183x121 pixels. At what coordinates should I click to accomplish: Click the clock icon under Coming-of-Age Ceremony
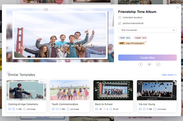(x=24, y=109)
